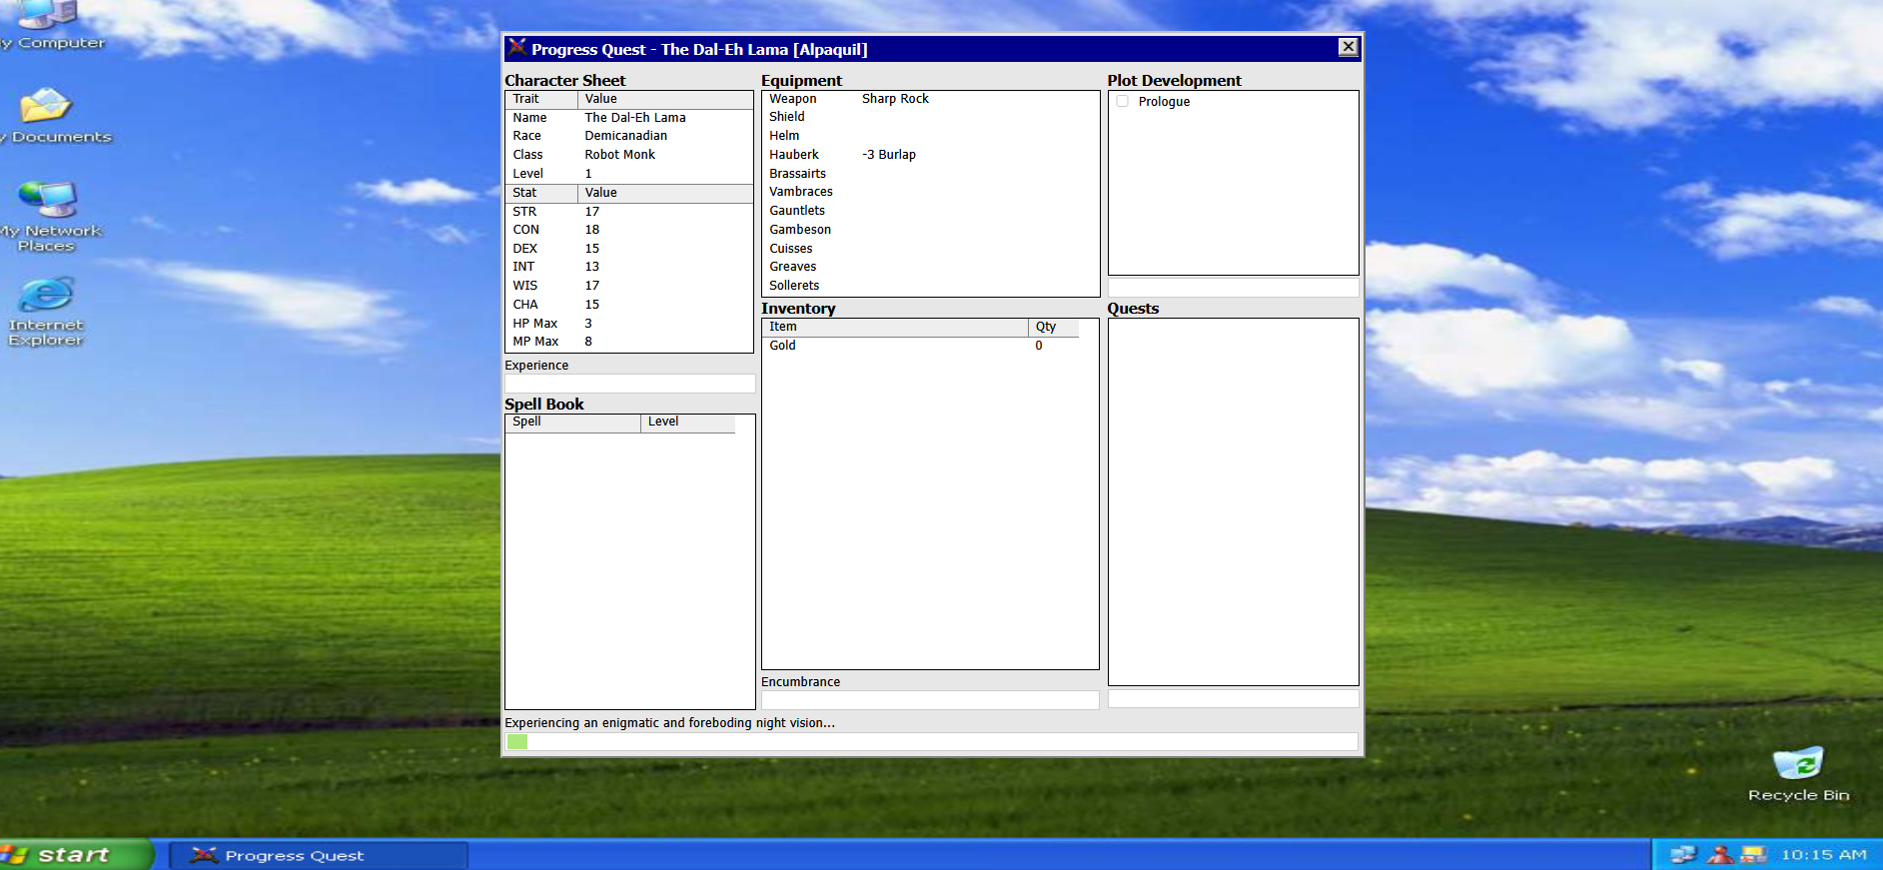Click the Experience progress bar
The width and height of the screenshot is (1883, 870).
(630, 384)
